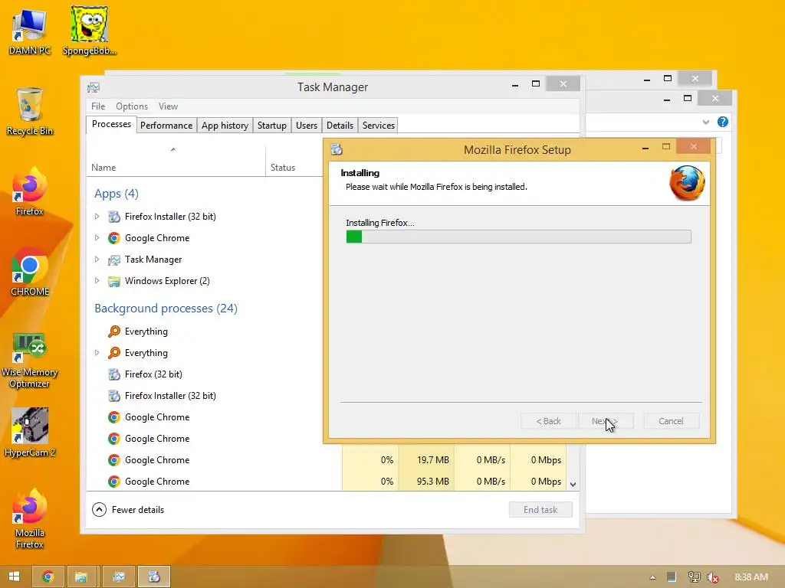Open the View menu
The image size is (785, 588).
click(x=168, y=106)
